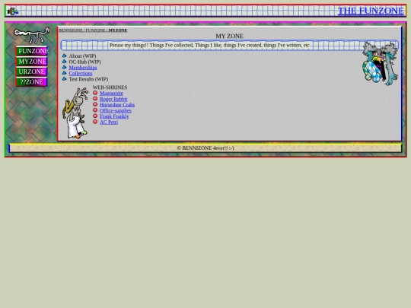This screenshot has width=411, height=308.
Task: Click the Test Results (WIP) text
Action: (x=88, y=79)
